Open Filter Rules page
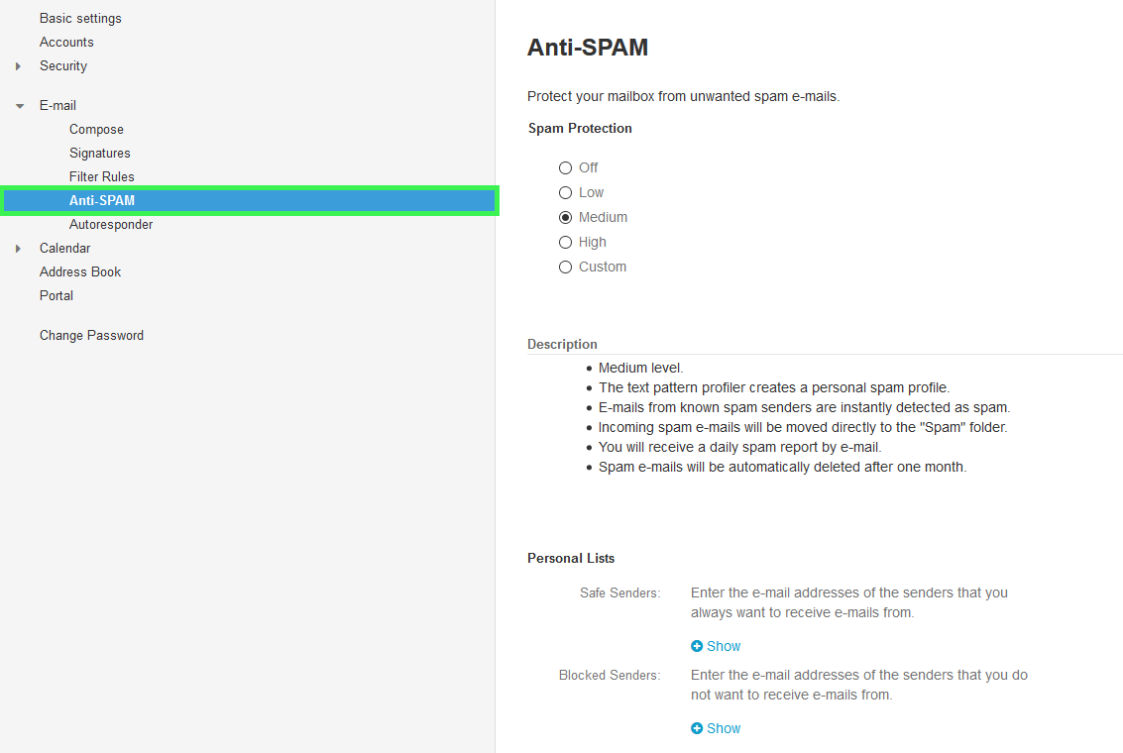 coord(102,176)
